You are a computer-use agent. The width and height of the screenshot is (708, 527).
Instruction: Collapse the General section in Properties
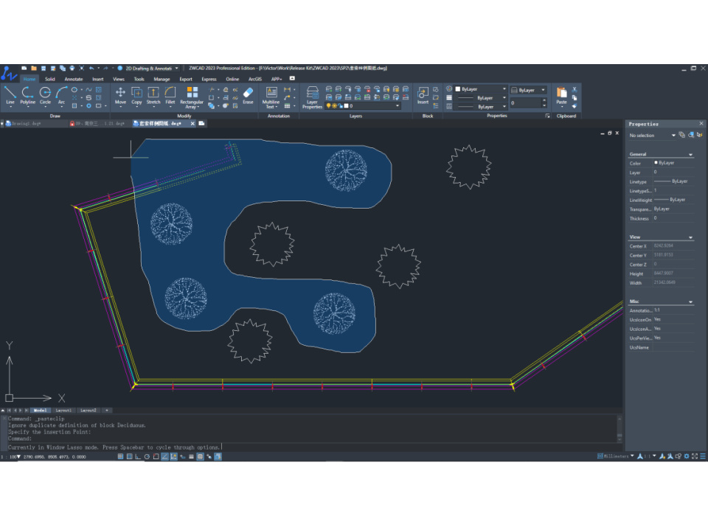point(691,155)
